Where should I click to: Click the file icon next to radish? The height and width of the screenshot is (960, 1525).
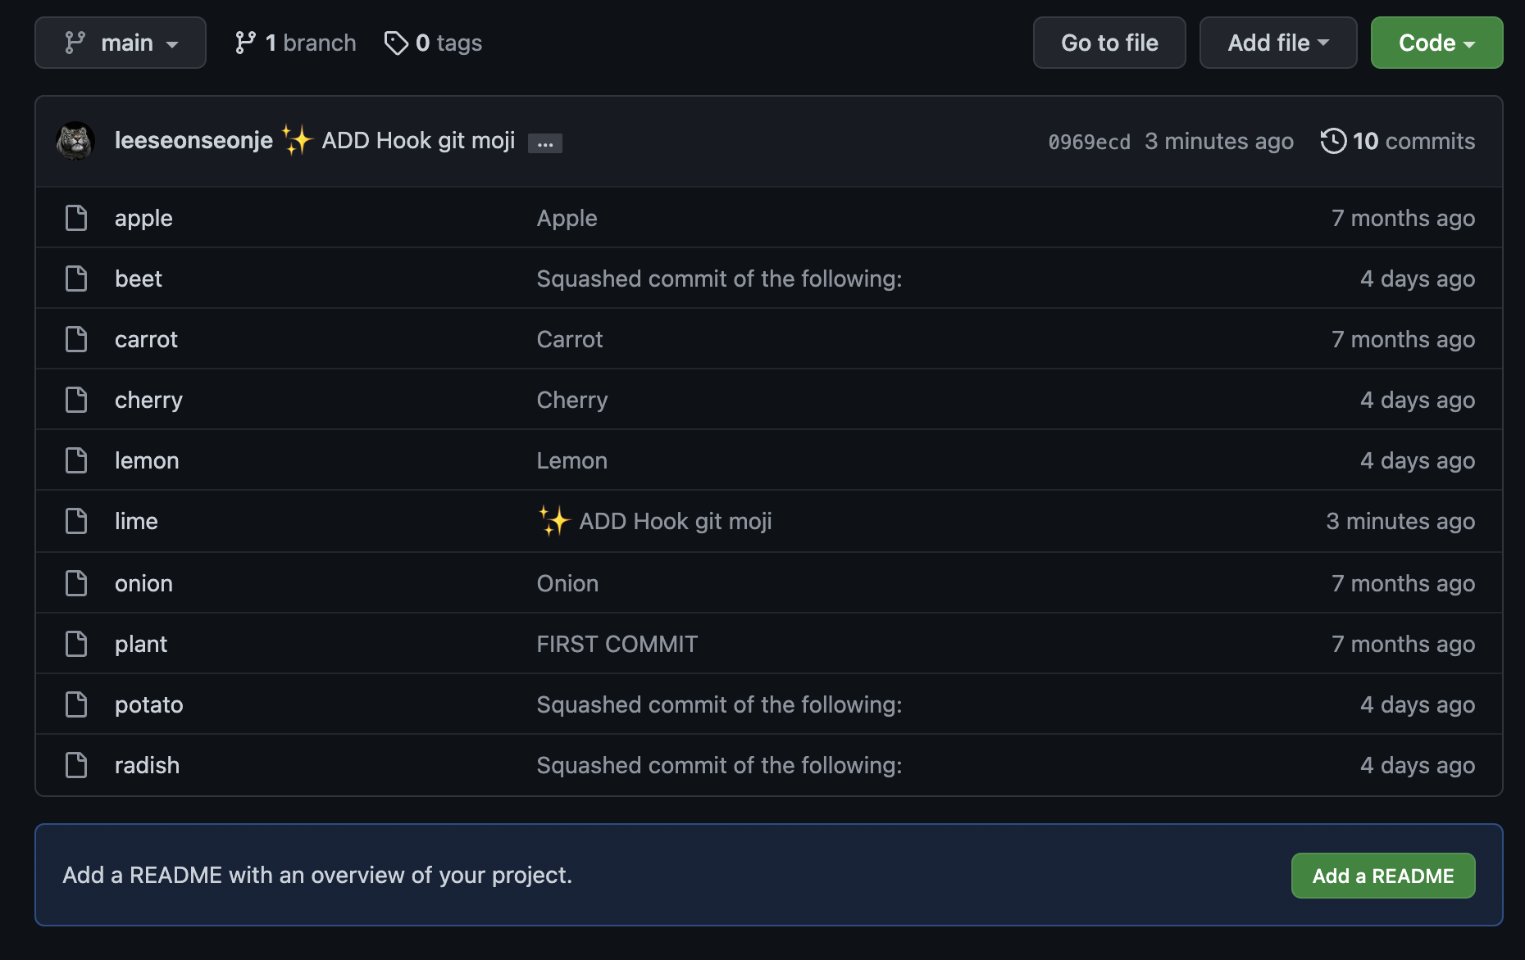click(76, 765)
